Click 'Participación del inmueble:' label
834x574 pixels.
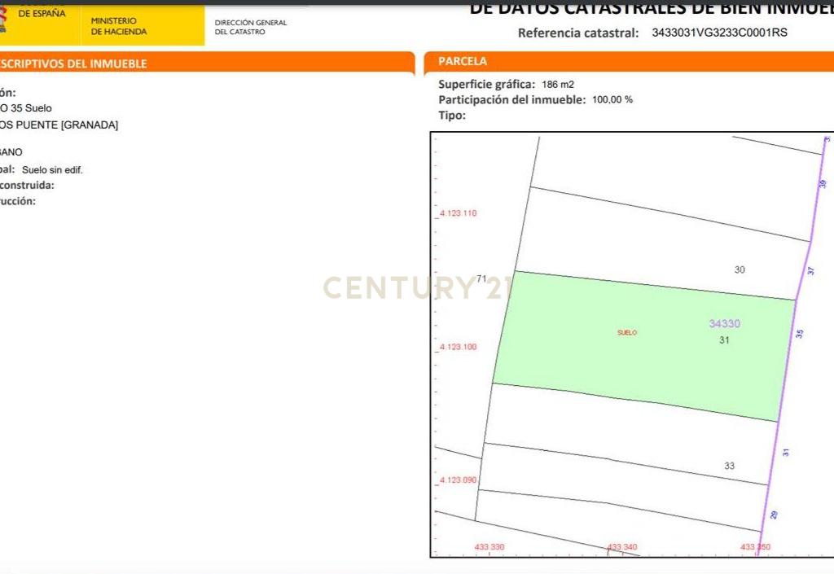click(x=511, y=99)
